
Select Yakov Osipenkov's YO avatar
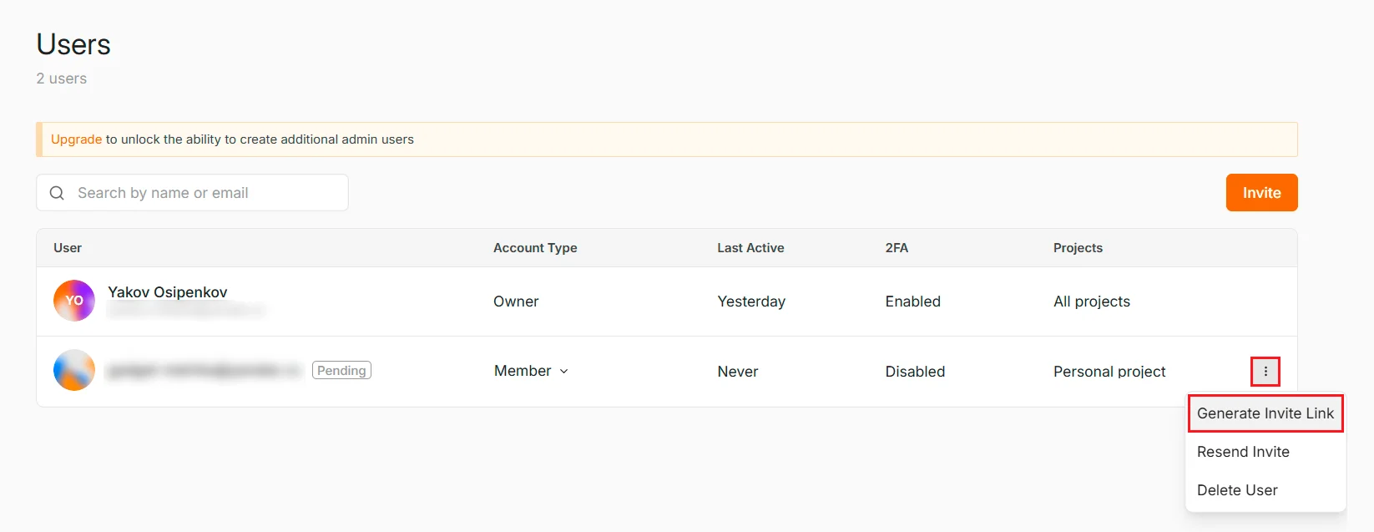[74, 301]
